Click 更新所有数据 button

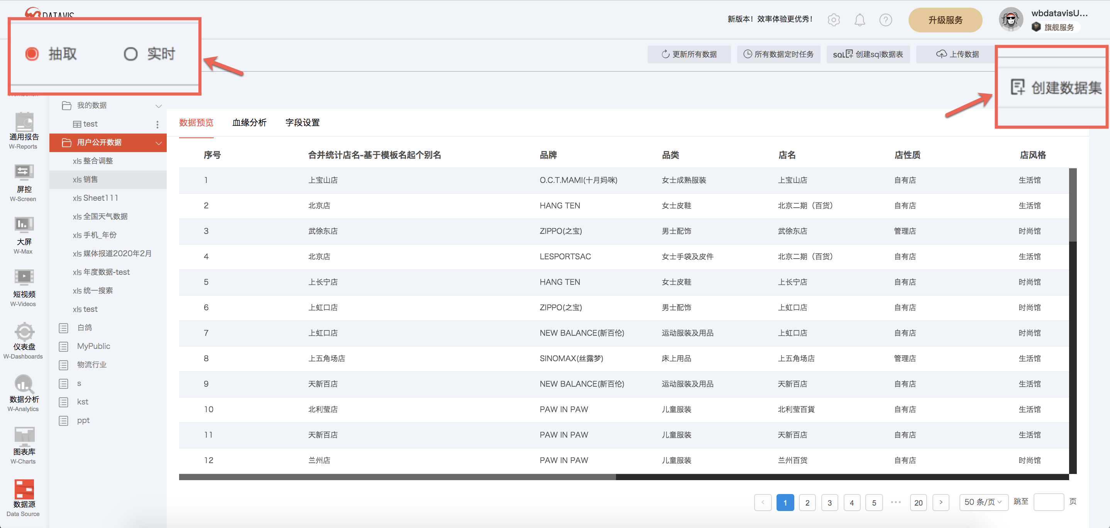pyautogui.click(x=689, y=54)
